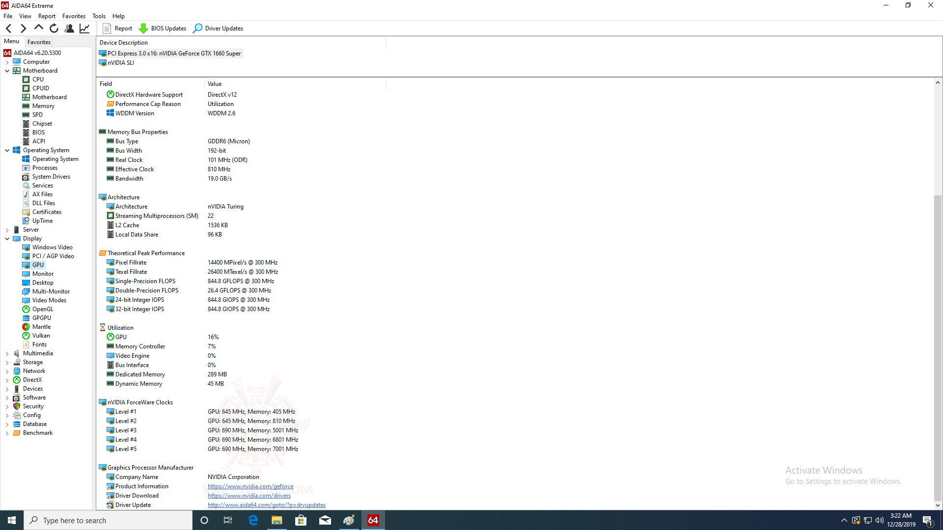Open the aida64 driver update link

click(266, 505)
